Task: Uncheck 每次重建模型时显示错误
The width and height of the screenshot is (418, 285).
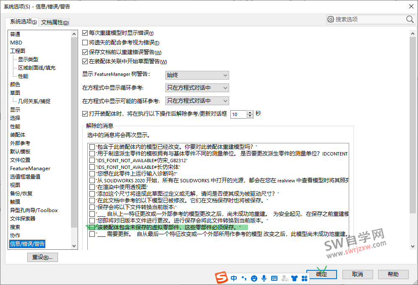Action: click(x=85, y=32)
